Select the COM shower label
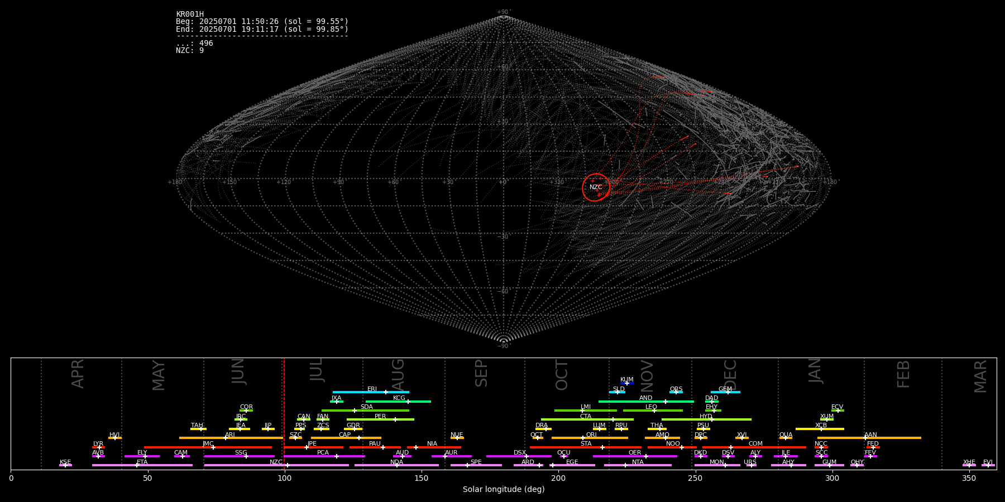The height and width of the screenshot is (502, 1005). (x=756, y=444)
